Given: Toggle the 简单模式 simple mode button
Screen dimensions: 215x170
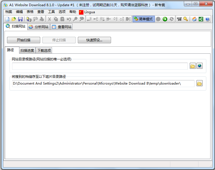Looking at the screenshot, I should tap(144, 19).
